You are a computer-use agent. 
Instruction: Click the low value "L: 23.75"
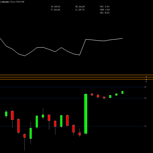tap(80, 10)
